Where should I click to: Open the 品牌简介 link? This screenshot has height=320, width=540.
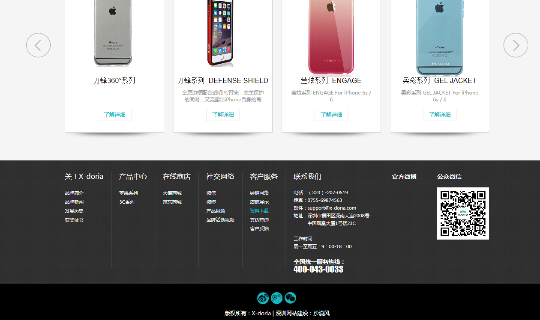[x=74, y=193]
